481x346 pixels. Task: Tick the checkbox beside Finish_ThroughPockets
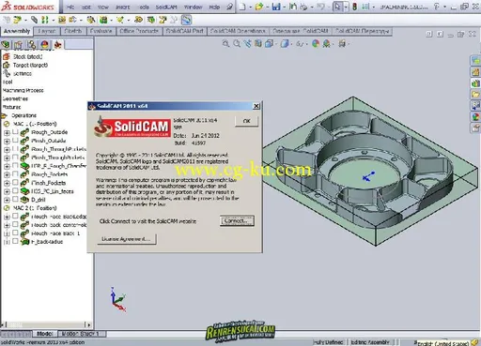15,158
